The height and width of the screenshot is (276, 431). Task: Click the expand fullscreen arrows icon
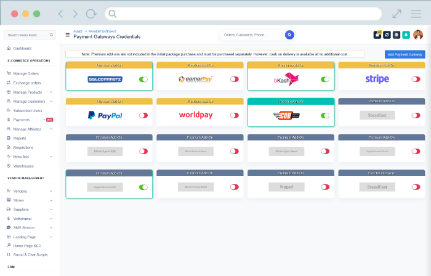397,13
